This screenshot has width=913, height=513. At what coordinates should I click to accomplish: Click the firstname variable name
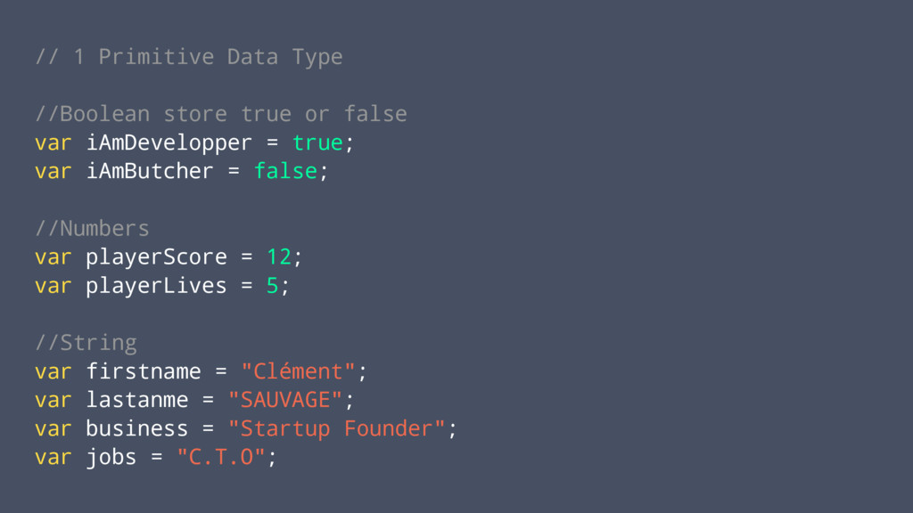[144, 371]
